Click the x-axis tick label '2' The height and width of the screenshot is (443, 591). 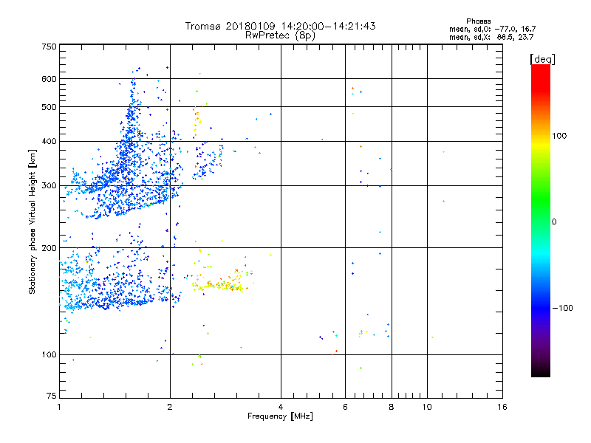point(170,407)
